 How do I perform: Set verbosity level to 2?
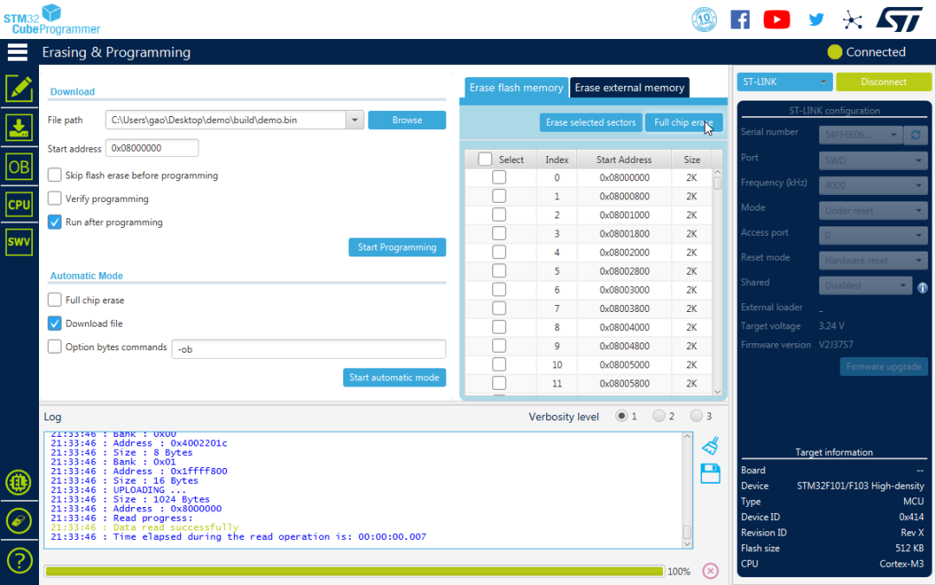click(659, 415)
